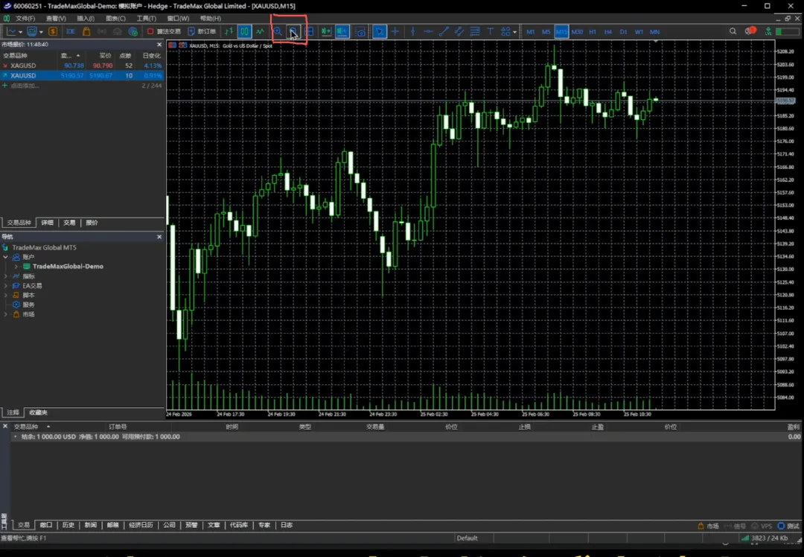The width and height of the screenshot is (804, 557).
Task: Select the crosshair tool
Action: tap(395, 32)
